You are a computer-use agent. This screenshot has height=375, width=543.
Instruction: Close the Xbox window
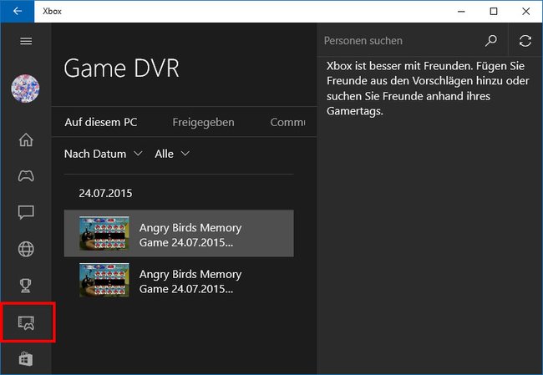[x=525, y=12]
